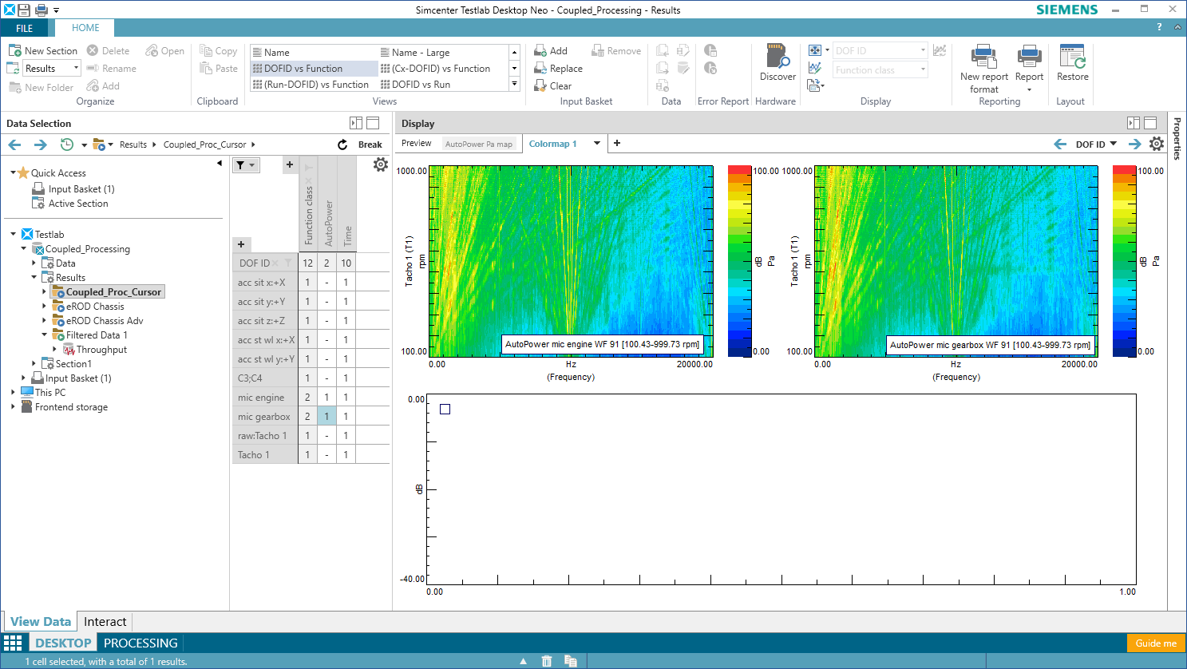Collapse the navigation tree panel arrow
This screenshot has height=669, width=1187.
pyautogui.click(x=220, y=163)
